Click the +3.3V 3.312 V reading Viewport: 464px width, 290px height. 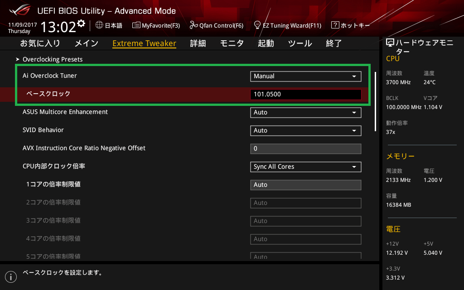pos(395,278)
